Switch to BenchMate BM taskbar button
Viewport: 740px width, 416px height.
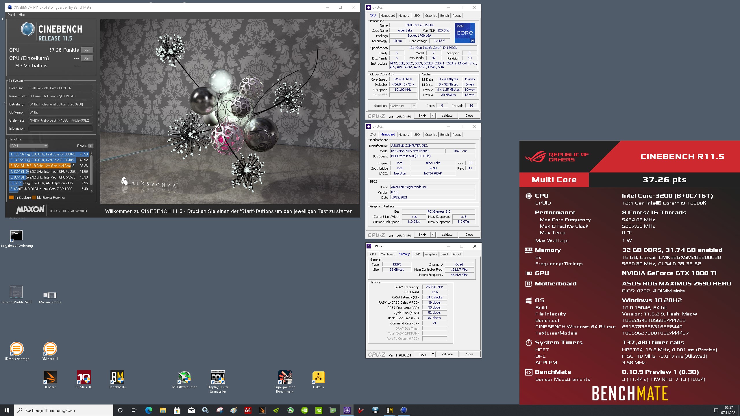click(x=389, y=410)
